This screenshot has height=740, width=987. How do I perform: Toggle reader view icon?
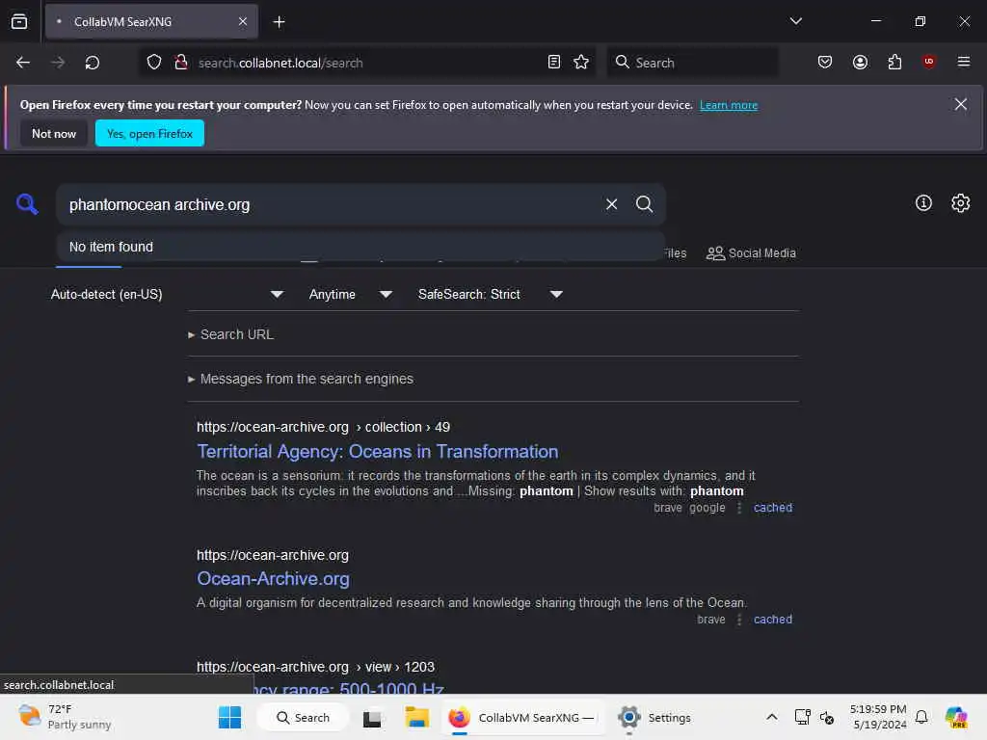pyautogui.click(x=554, y=63)
